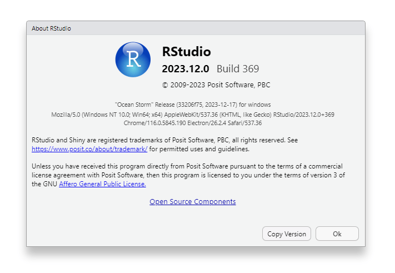This screenshot has width=395, height=273.
Task: Click the "Ocean Storm" Release line
Action: click(x=193, y=105)
